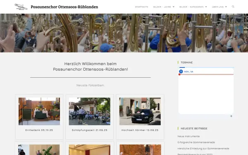Click the Neuste Fotoalben heading

coord(90,85)
